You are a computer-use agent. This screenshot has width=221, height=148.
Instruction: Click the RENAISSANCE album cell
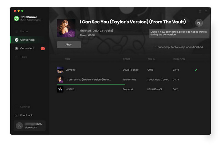[x=155, y=89]
